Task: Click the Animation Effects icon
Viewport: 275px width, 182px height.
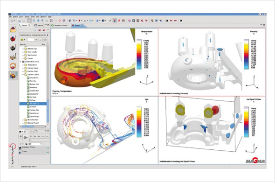Action: click(20, 148)
